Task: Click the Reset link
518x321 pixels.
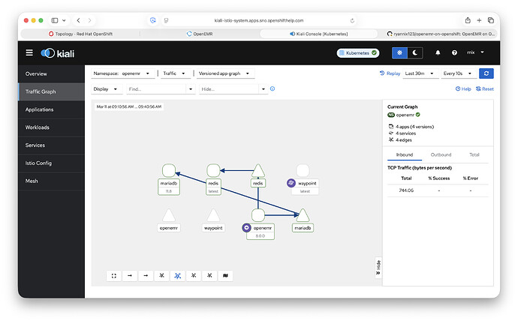Action: pyautogui.click(x=484, y=88)
